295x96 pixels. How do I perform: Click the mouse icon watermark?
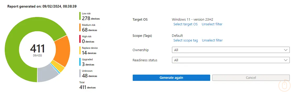(284, 86)
